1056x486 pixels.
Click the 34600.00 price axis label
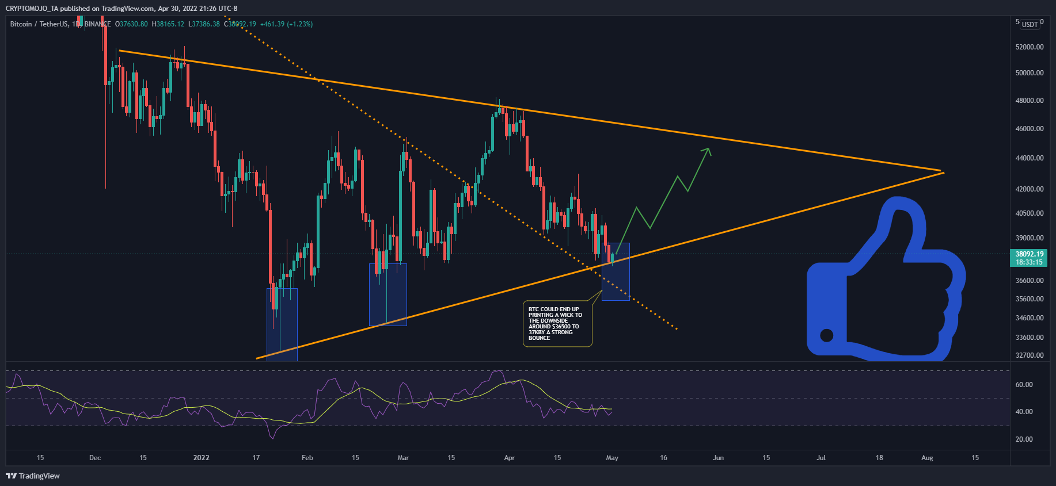tap(1030, 318)
